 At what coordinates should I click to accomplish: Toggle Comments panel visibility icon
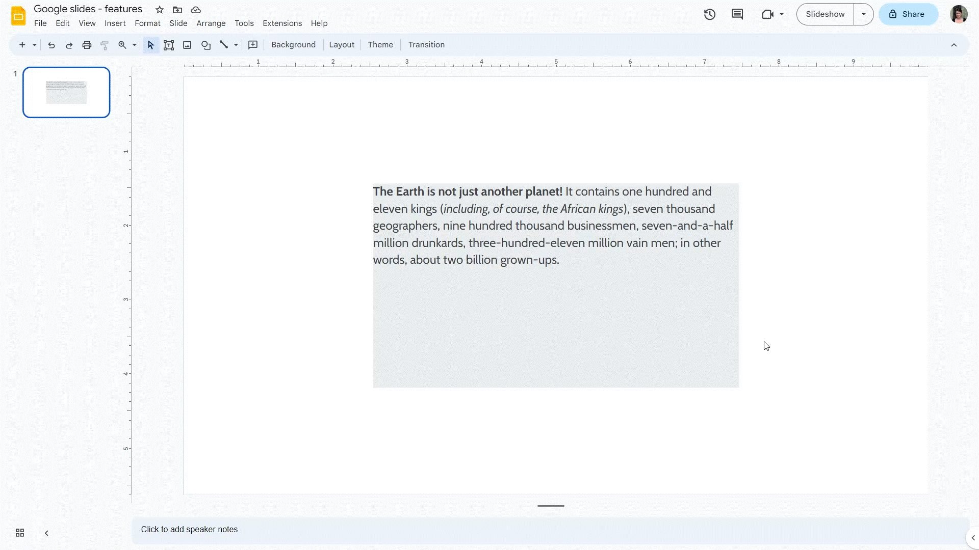738,14
